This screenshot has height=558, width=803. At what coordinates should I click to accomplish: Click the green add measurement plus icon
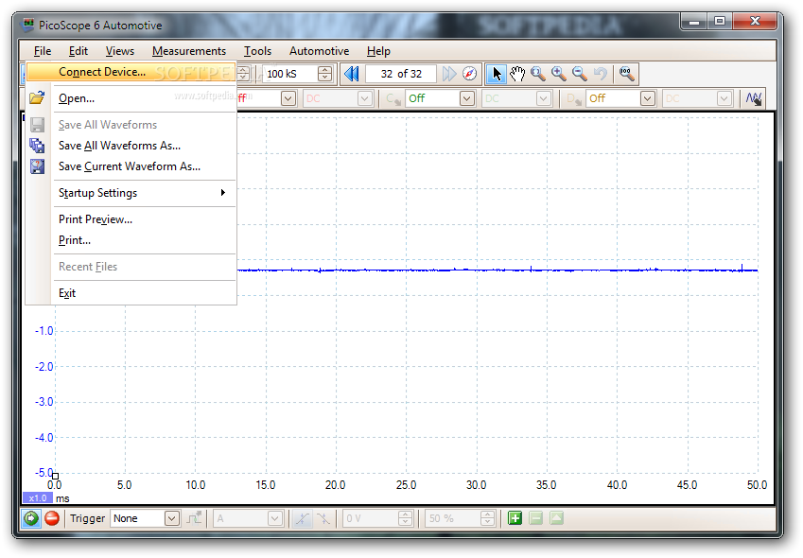point(515,518)
